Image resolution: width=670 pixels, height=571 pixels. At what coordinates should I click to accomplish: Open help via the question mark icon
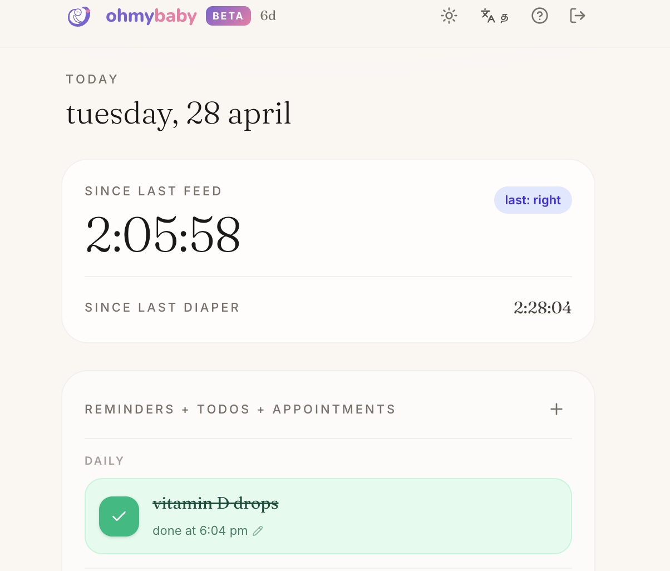539,16
